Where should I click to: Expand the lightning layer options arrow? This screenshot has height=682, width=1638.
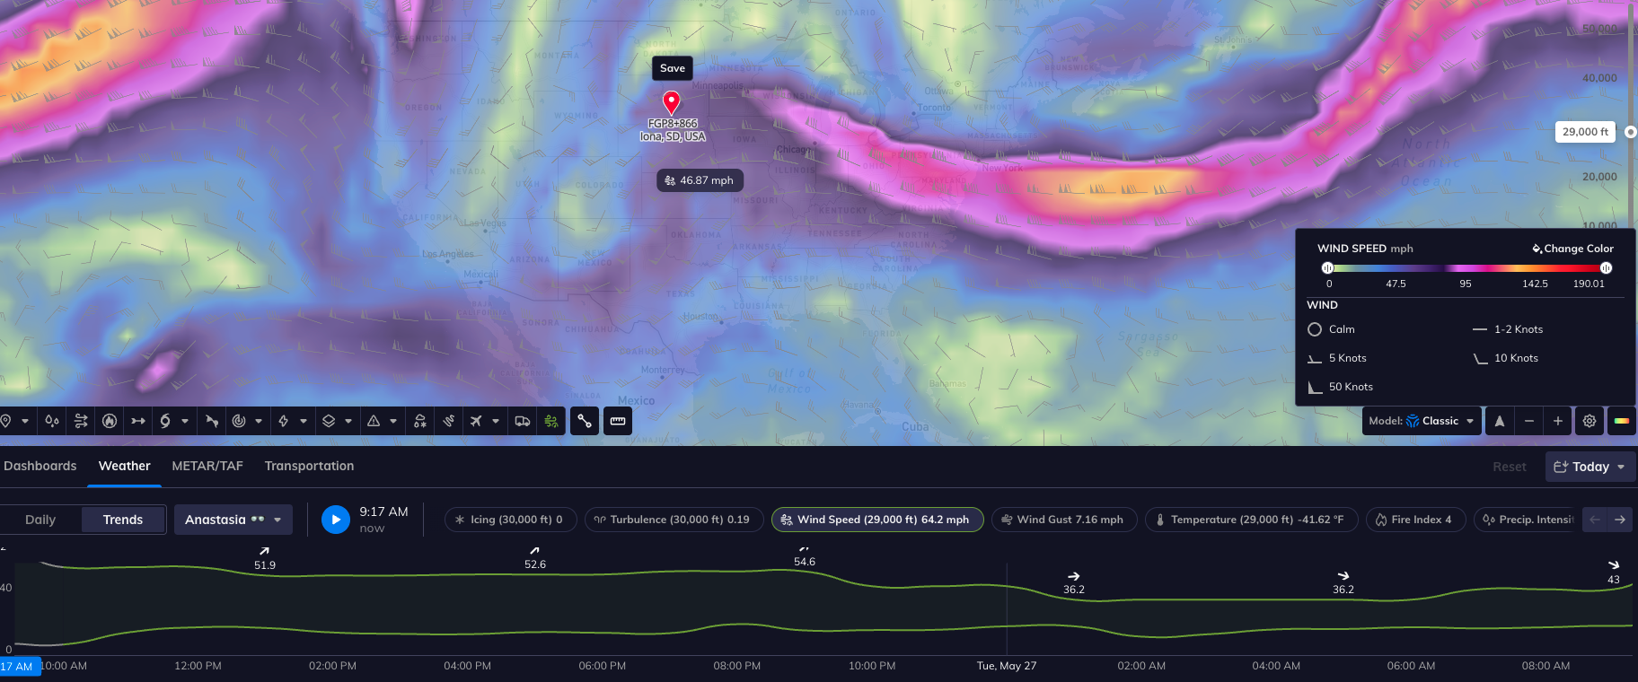point(304,421)
